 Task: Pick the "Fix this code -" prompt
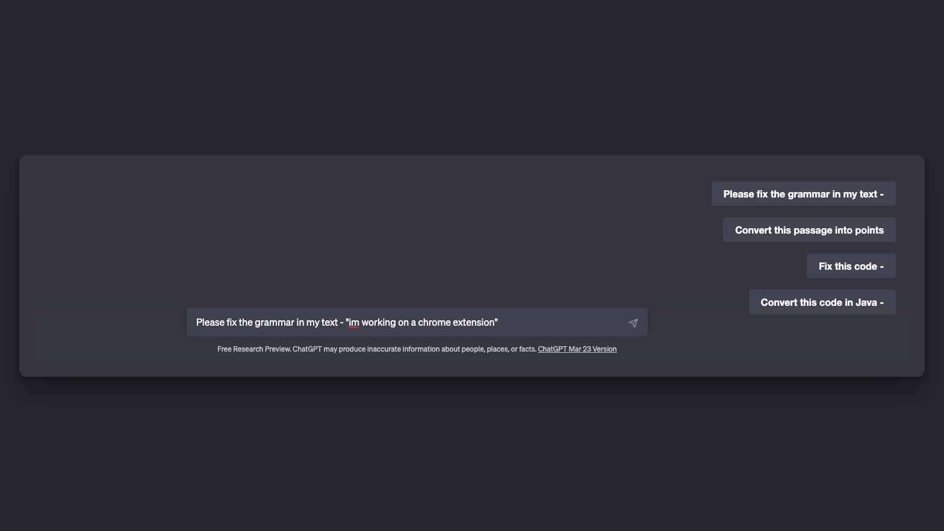tap(851, 266)
